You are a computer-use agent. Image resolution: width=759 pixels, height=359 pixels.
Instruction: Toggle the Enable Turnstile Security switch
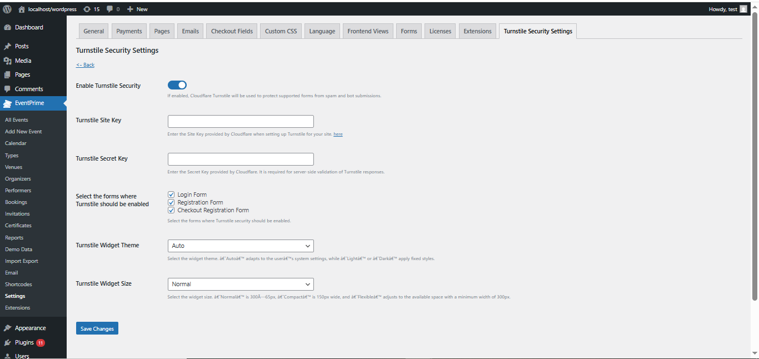click(177, 85)
